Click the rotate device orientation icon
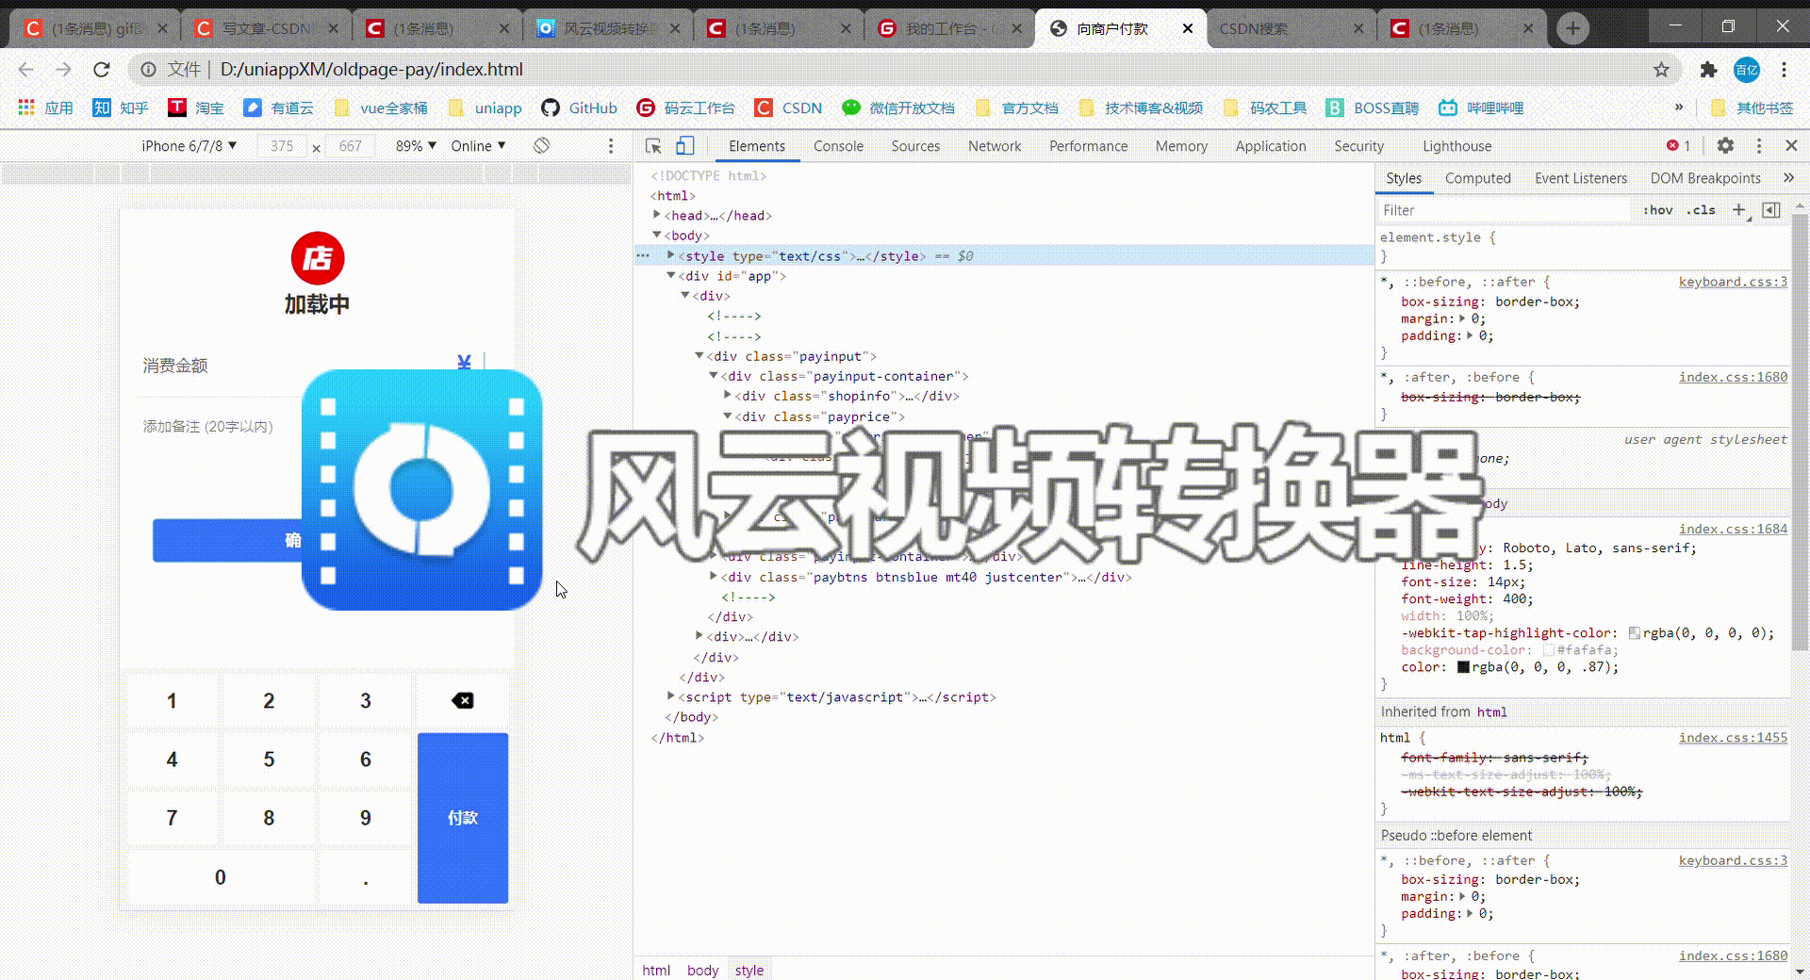This screenshot has height=980, width=1810. [540, 146]
